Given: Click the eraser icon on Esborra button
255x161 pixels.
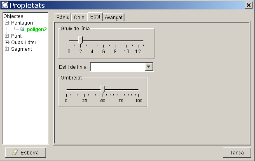Looking at the screenshot, I should (15, 152).
